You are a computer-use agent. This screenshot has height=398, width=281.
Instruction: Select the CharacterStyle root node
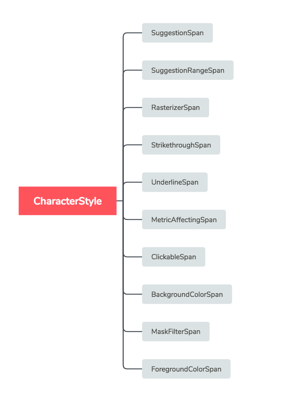coord(67,201)
